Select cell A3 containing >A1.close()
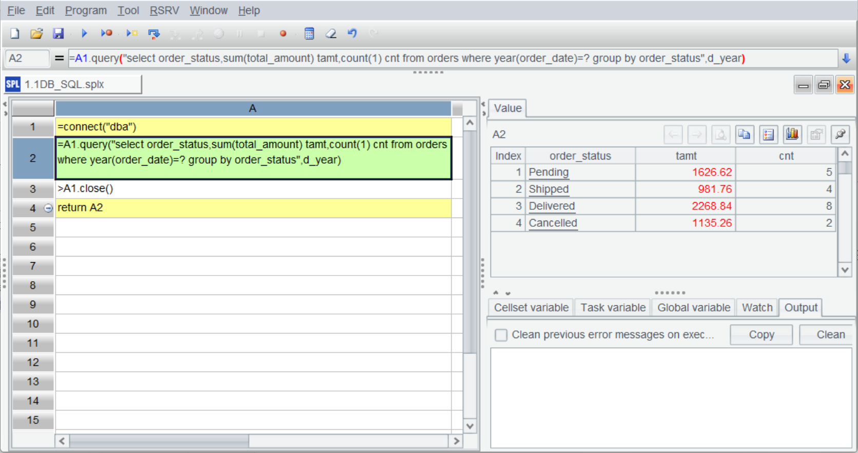This screenshot has height=453, width=858. click(252, 189)
